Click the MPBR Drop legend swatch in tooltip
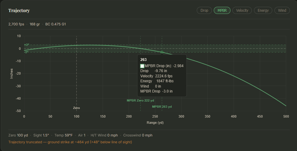Image resolution: width=297 pixels, height=151 pixels. pos(142,66)
